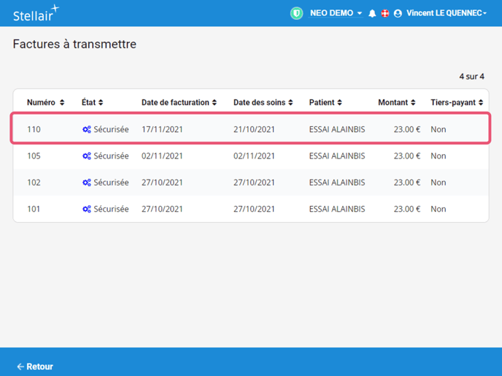Open the NEO DEMO dropdown

(x=336, y=13)
